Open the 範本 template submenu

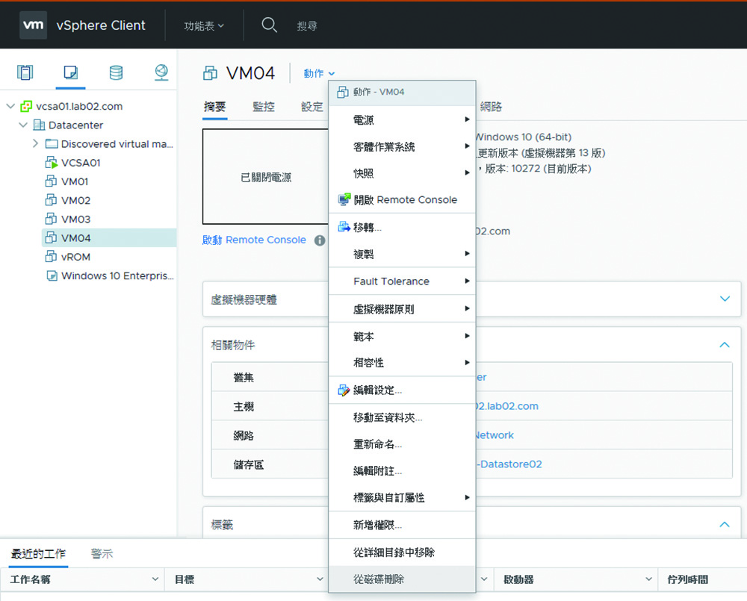coord(402,336)
